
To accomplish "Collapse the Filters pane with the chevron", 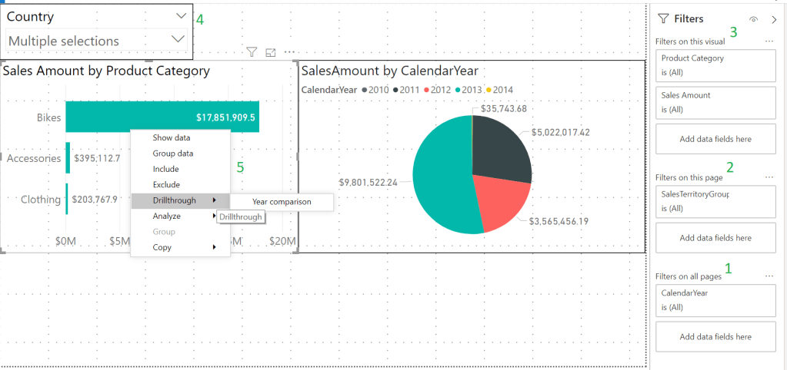I will (x=774, y=19).
